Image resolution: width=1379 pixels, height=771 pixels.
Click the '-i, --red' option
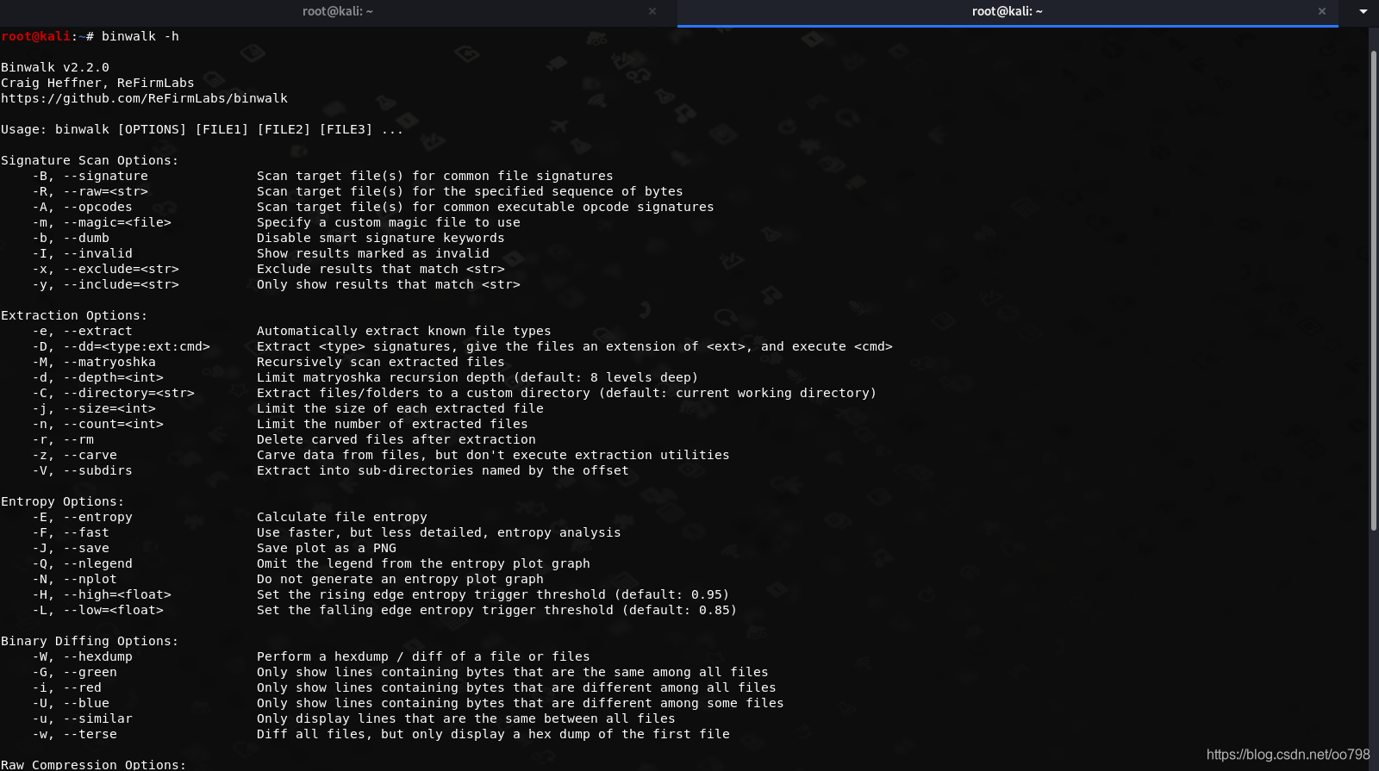67,687
